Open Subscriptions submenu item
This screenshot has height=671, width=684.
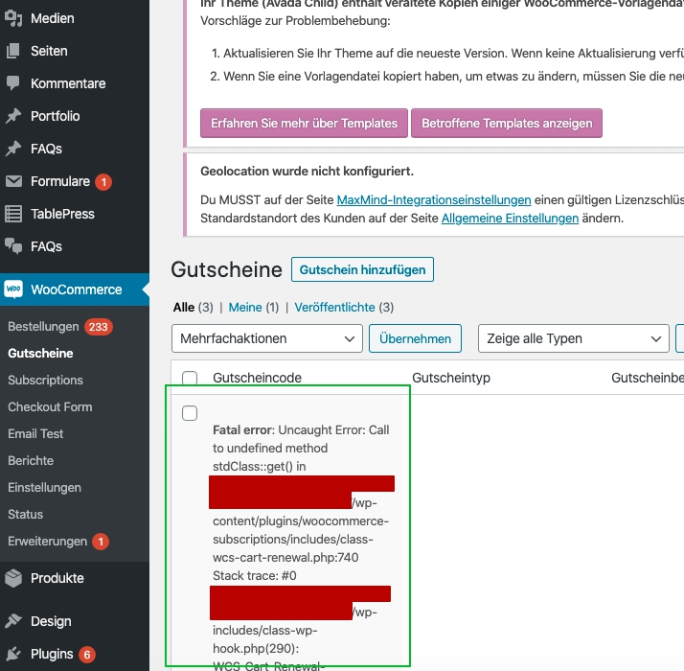click(x=45, y=381)
